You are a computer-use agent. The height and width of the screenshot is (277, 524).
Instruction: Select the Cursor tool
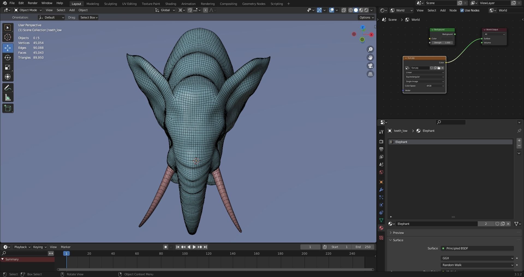point(8,37)
